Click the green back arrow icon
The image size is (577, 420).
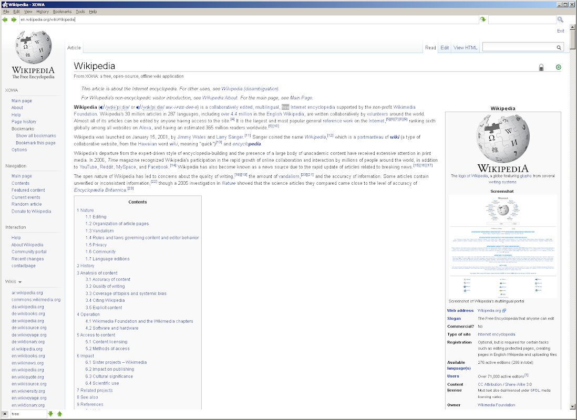pos(5,19)
